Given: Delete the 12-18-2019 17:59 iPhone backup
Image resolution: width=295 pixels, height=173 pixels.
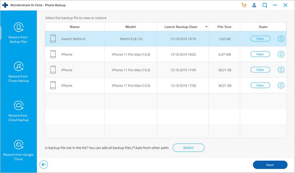Looking at the screenshot, I should tap(281, 70).
